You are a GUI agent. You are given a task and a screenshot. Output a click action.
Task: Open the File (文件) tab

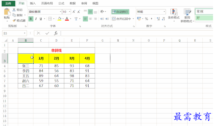8,3
